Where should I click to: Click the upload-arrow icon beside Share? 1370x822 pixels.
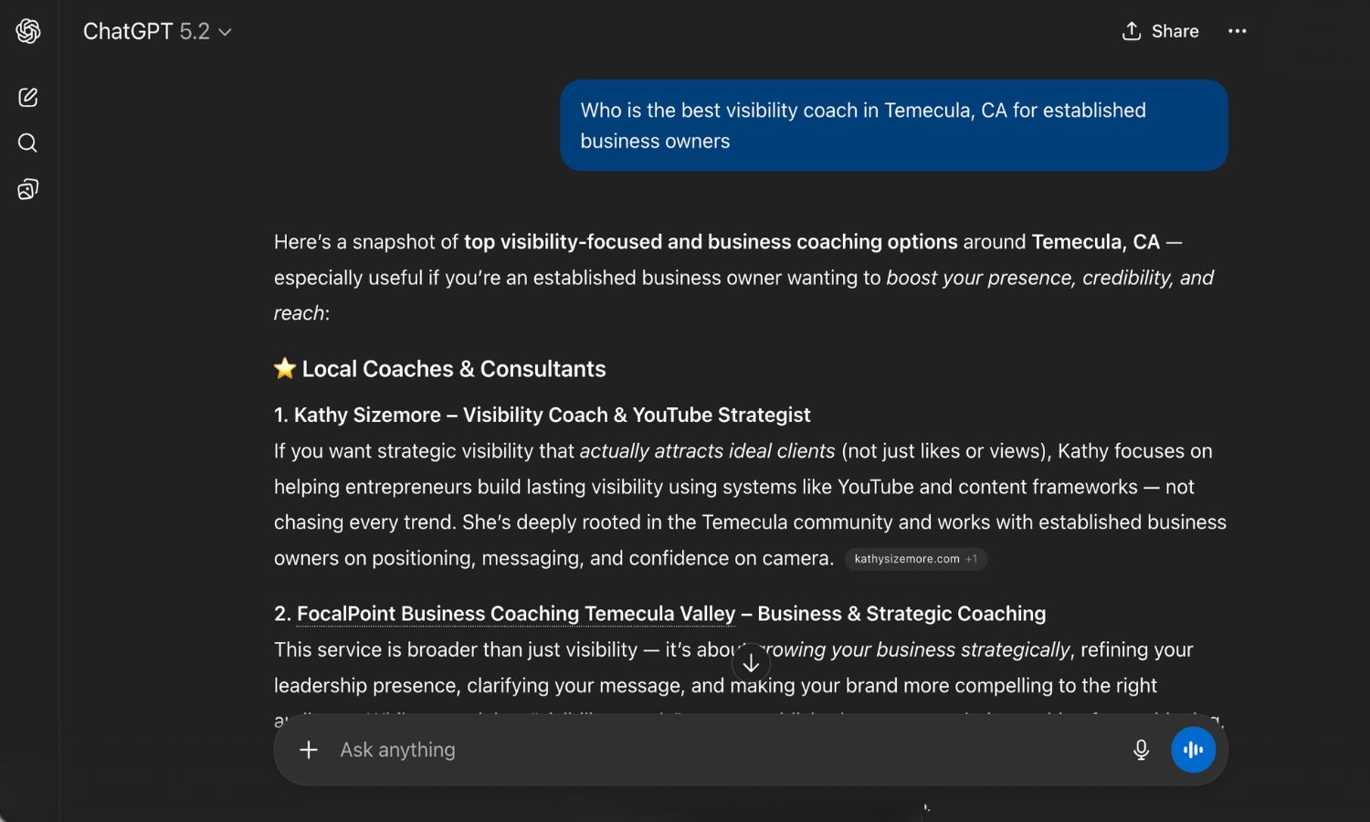[1132, 30]
